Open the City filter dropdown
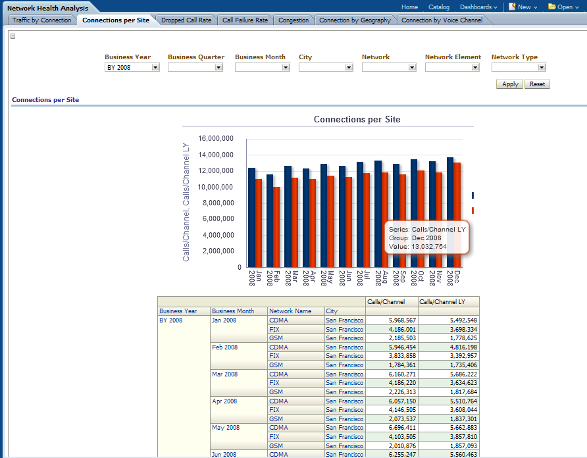The height and width of the screenshot is (458, 587). click(x=349, y=67)
